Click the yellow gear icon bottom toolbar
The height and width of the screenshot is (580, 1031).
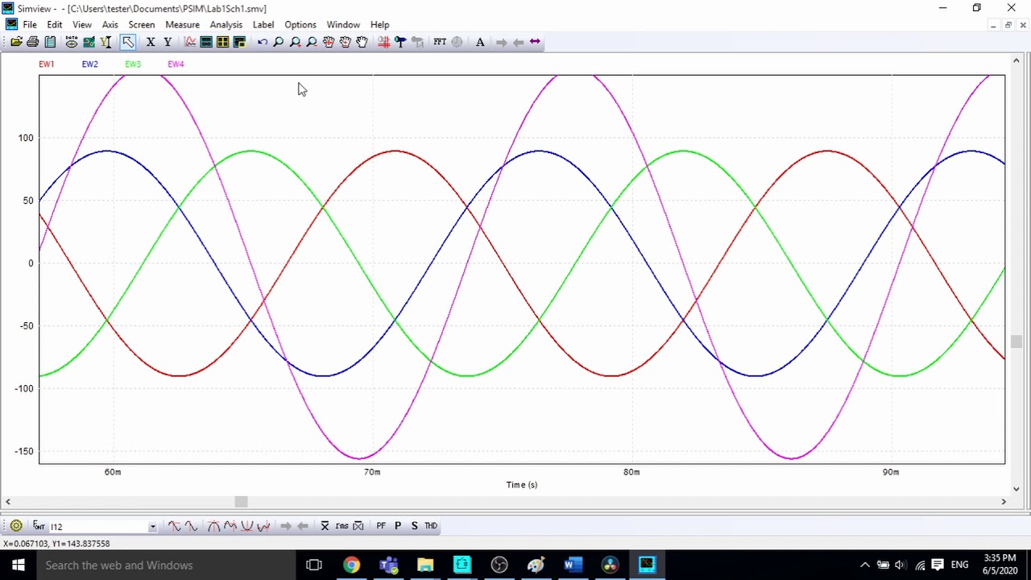click(16, 526)
